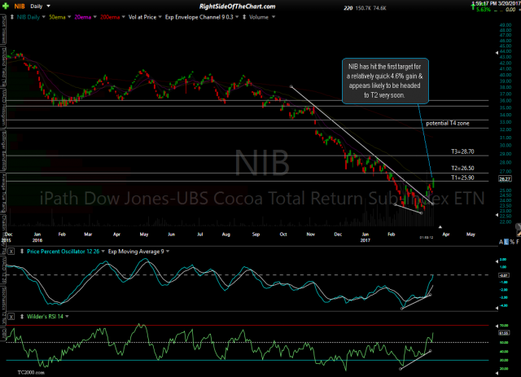Click the potential T4 zone label
The width and height of the screenshot is (521, 377).
pos(448,123)
